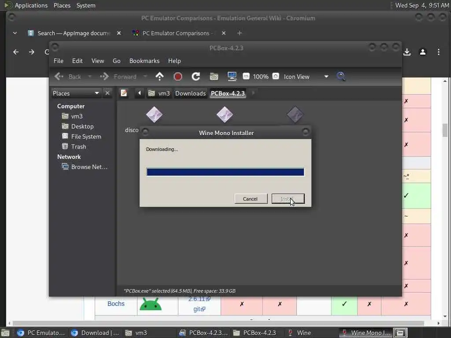451x338 pixels.
Task: Open Chromium profile icon
Action: [423, 52]
